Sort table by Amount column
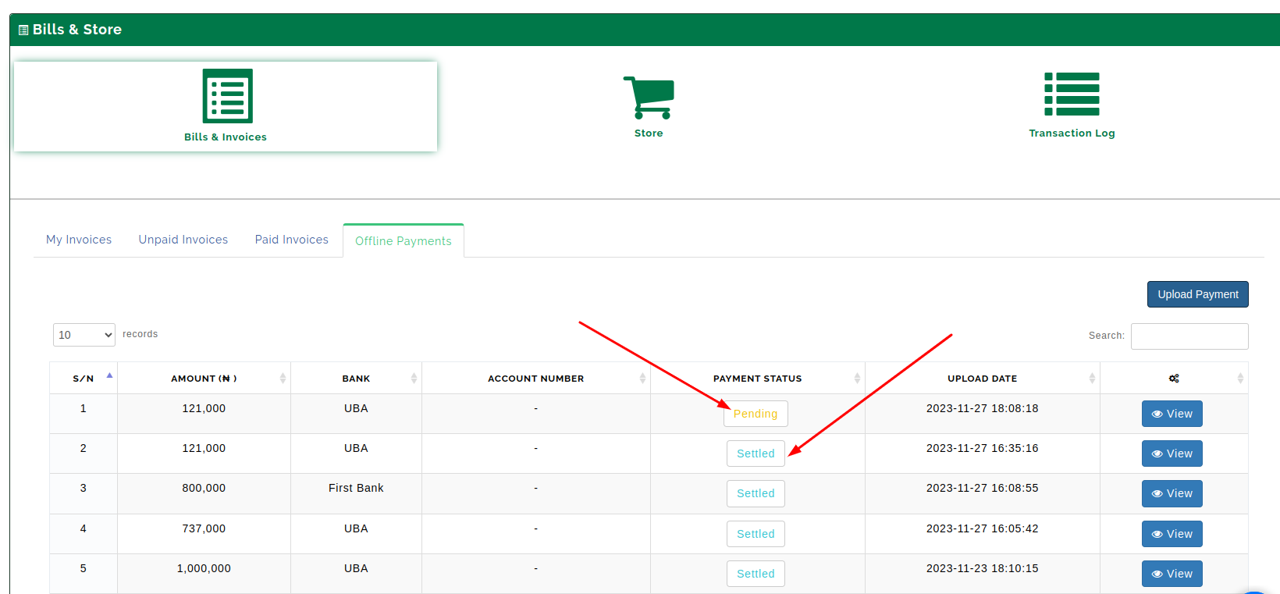The width and height of the screenshot is (1280, 594). point(204,379)
